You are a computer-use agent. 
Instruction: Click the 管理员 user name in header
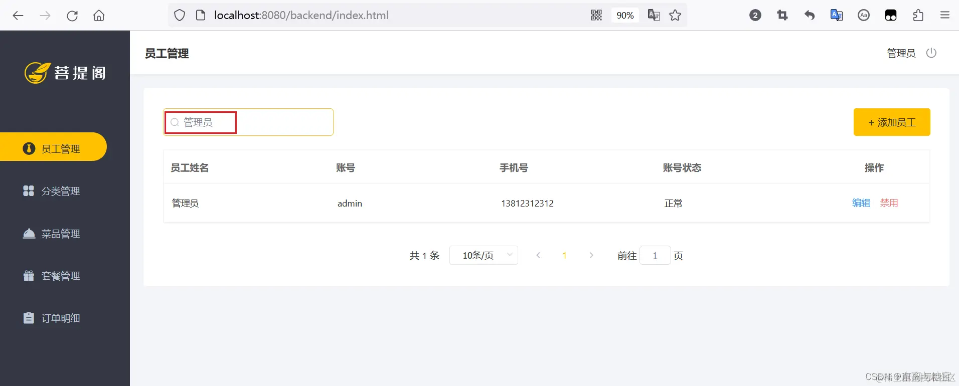point(901,53)
